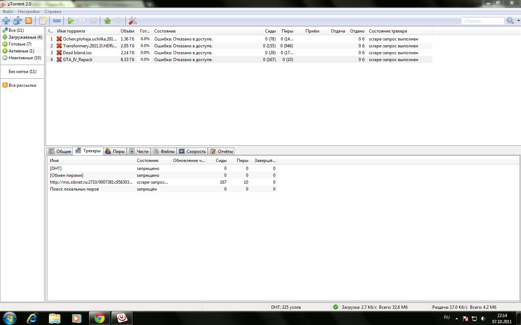This screenshot has width=521, height=325.
Task: Switch to the Части tab
Action: (x=139, y=151)
